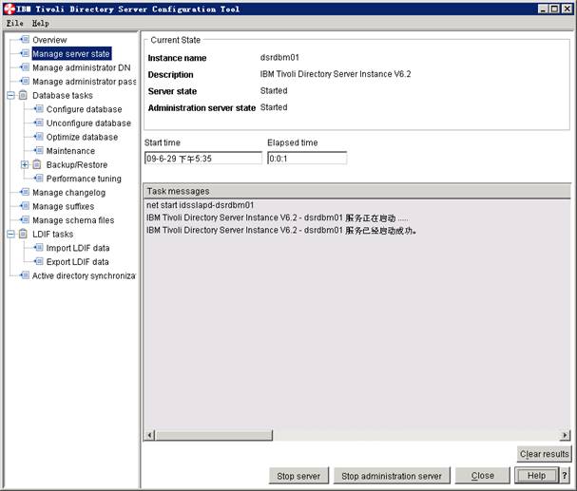
Task: Click the Start time field
Action: coord(203,159)
